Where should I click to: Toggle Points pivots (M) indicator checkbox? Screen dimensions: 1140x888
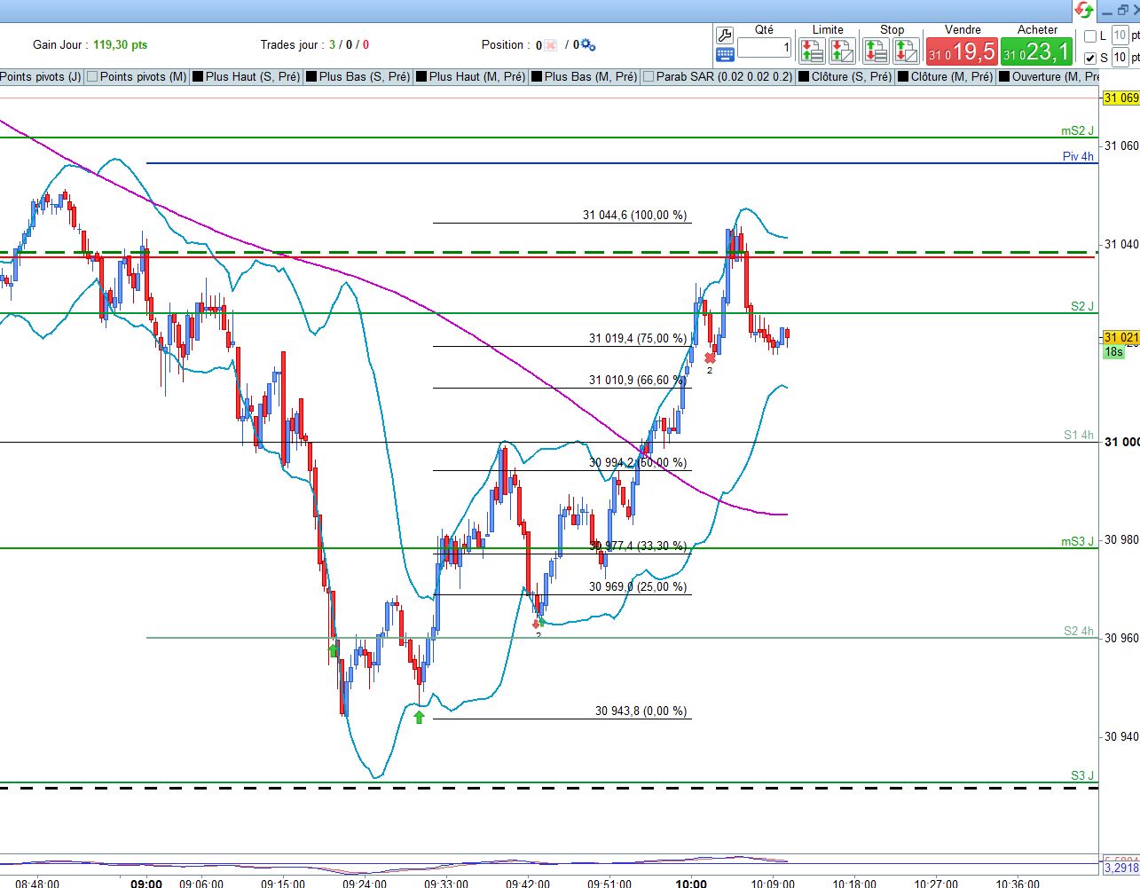[x=92, y=77]
